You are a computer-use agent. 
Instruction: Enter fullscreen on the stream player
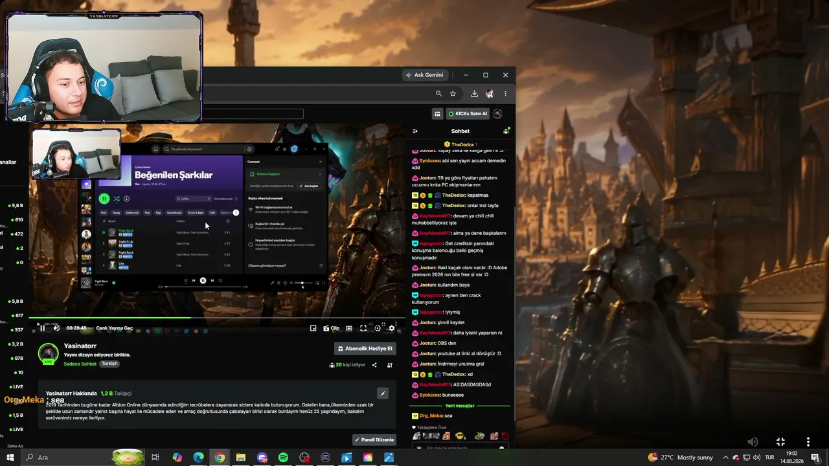[x=363, y=328]
